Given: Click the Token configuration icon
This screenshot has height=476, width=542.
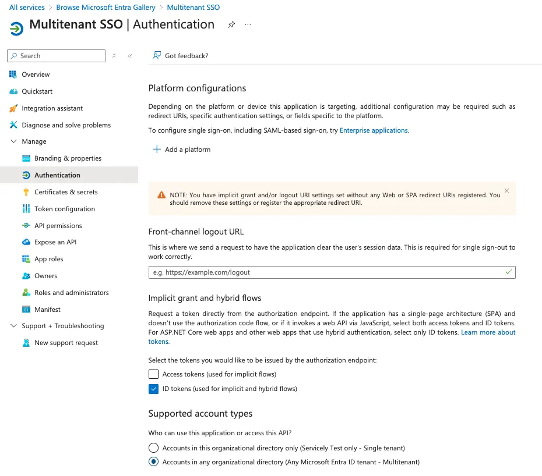Looking at the screenshot, I should (x=26, y=209).
